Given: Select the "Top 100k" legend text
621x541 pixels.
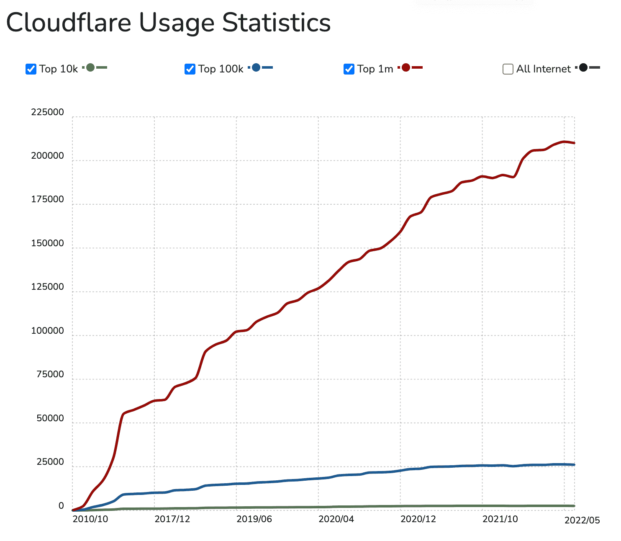Looking at the screenshot, I should coord(221,69).
